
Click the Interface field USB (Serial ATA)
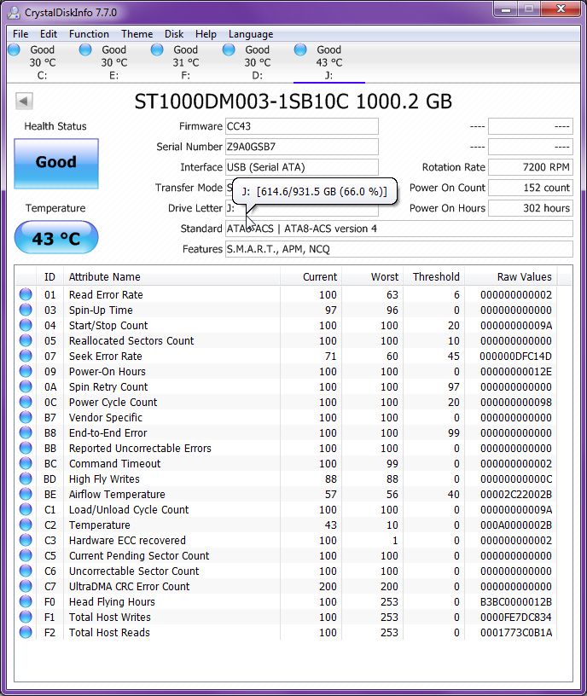pyautogui.click(x=302, y=167)
